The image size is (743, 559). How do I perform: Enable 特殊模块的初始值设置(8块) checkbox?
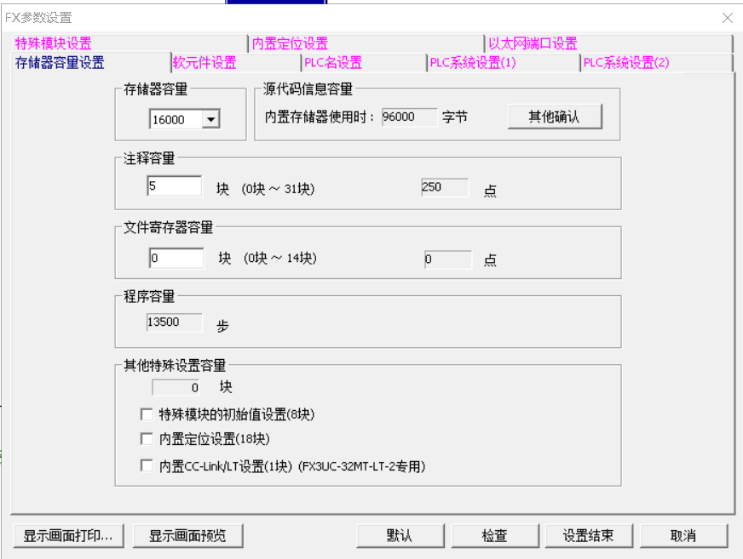pos(146,415)
